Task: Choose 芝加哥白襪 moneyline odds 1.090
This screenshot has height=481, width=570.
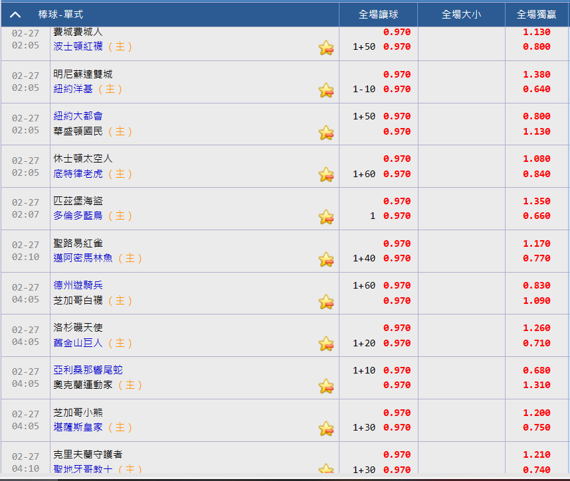Action: 537,301
